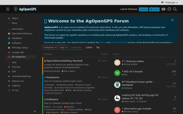Click the Log In button

(154, 9)
